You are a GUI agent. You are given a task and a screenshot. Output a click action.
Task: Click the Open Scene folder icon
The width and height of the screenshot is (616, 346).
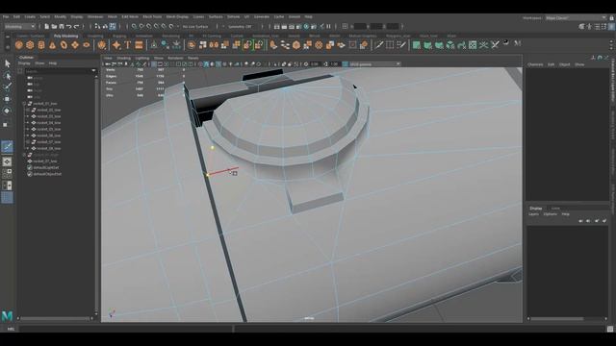54,26
